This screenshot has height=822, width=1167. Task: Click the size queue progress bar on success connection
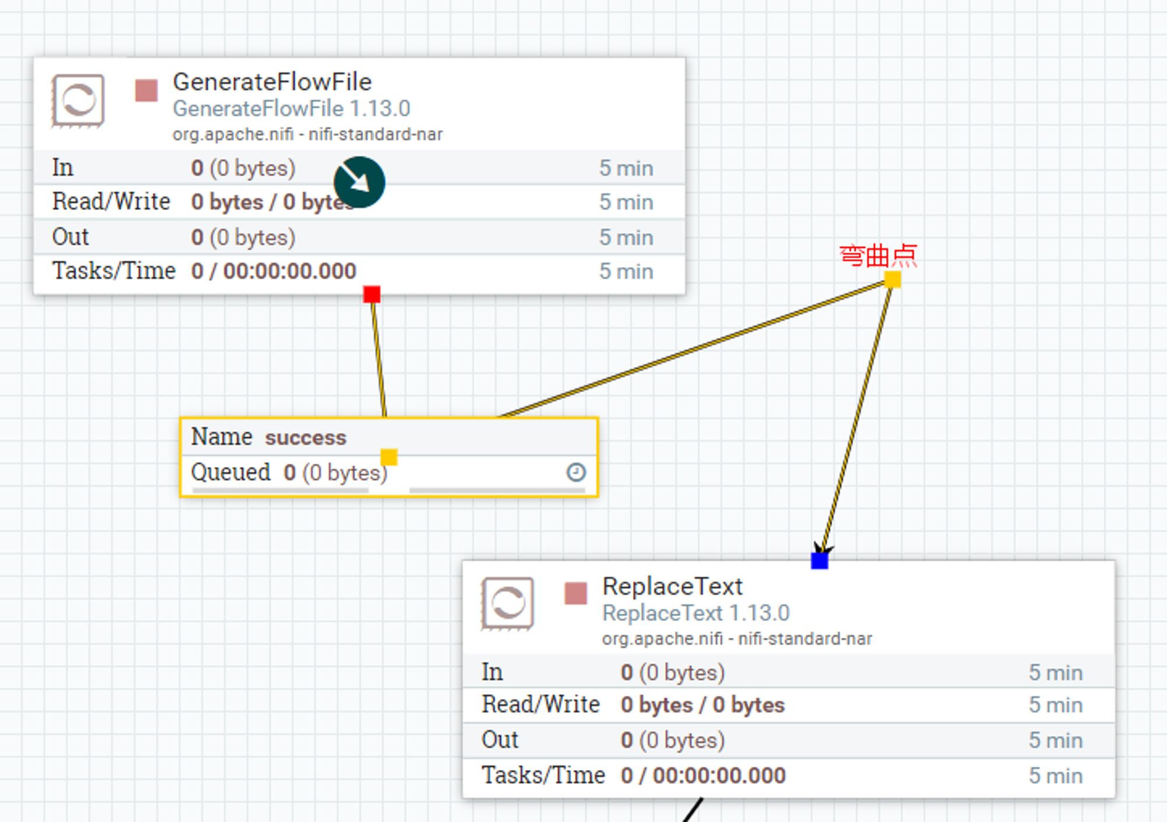(497, 491)
